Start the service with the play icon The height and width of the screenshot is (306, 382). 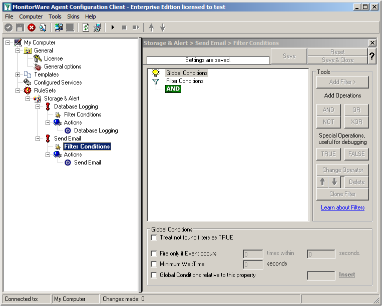coord(113,27)
